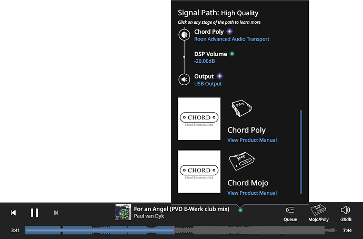The width and height of the screenshot is (363, 239).
Task: Click the Chord Mojo device name
Action: pos(248,183)
